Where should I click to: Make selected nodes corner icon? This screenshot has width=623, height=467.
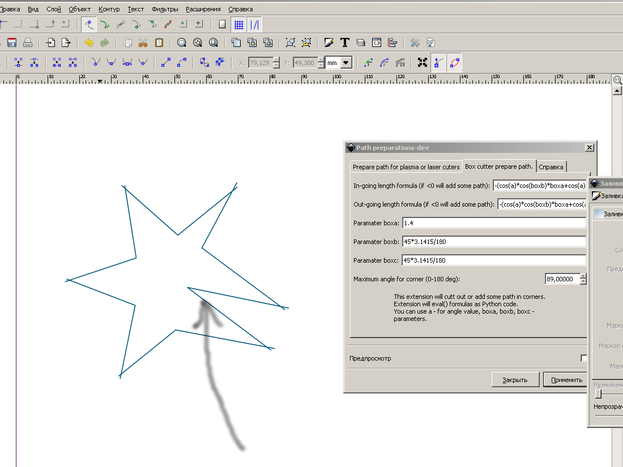point(95,62)
